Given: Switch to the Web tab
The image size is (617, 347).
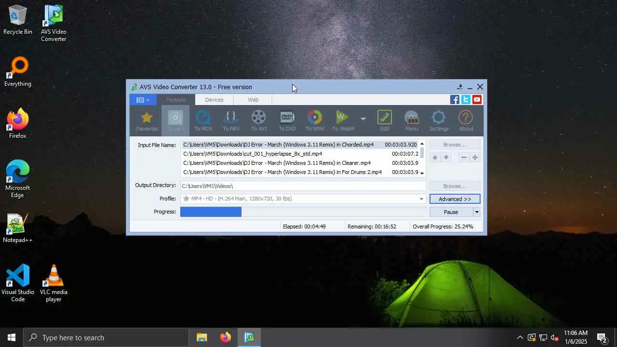Looking at the screenshot, I should [253, 100].
